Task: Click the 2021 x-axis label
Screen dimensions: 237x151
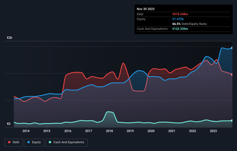Action: (172, 131)
